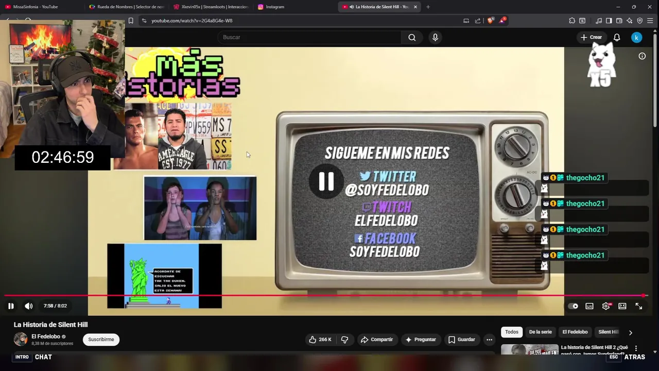Click the install app icon in address bar
Image resolution: width=659 pixels, height=371 pixels.
pos(466,21)
